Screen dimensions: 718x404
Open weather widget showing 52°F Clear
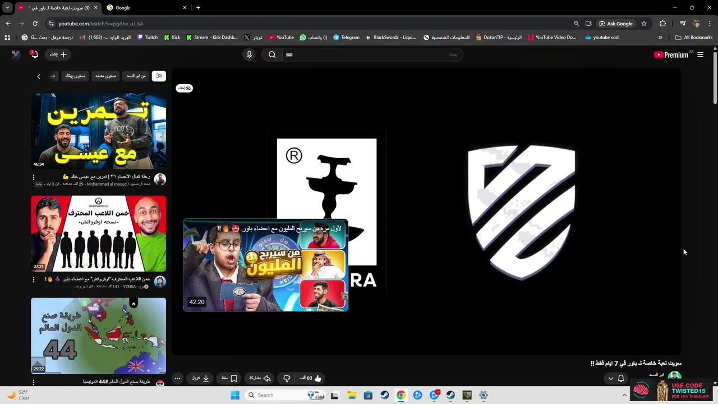pos(17,395)
